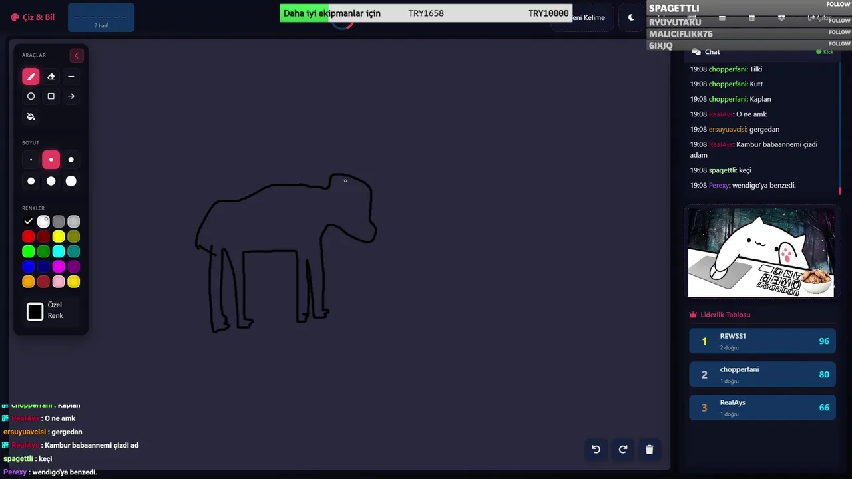The height and width of the screenshot is (479, 852).
Task: Choose the largest brush size
Action: (x=71, y=181)
